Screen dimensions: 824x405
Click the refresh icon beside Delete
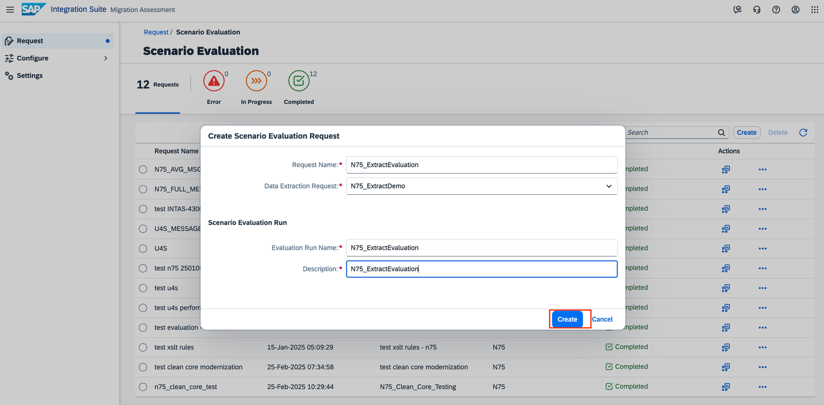tap(803, 133)
